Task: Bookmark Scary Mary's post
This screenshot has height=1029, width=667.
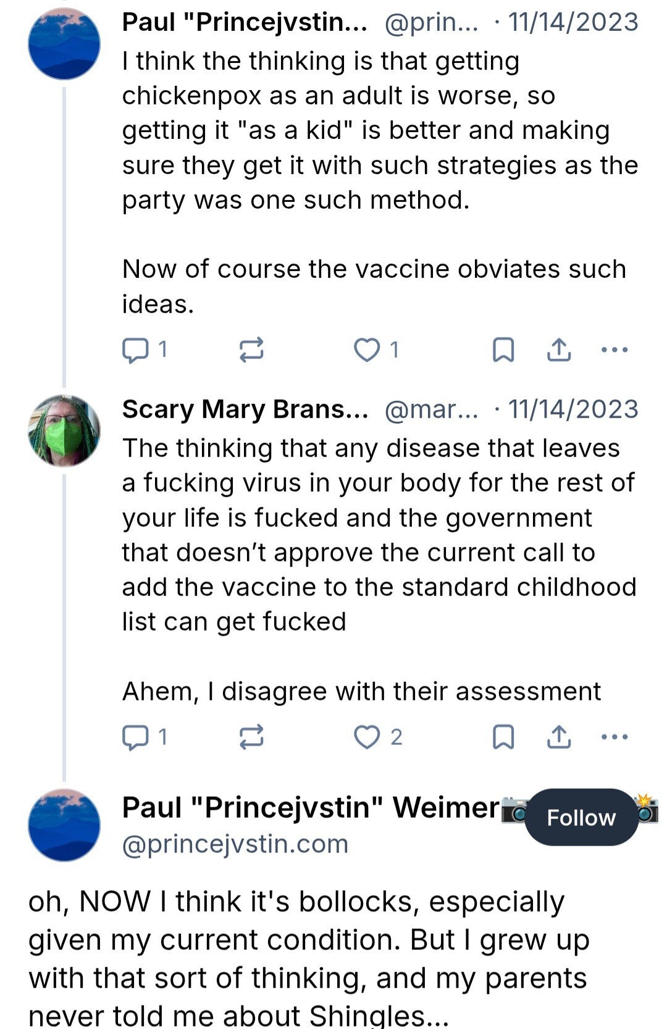Action: tap(503, 737)
